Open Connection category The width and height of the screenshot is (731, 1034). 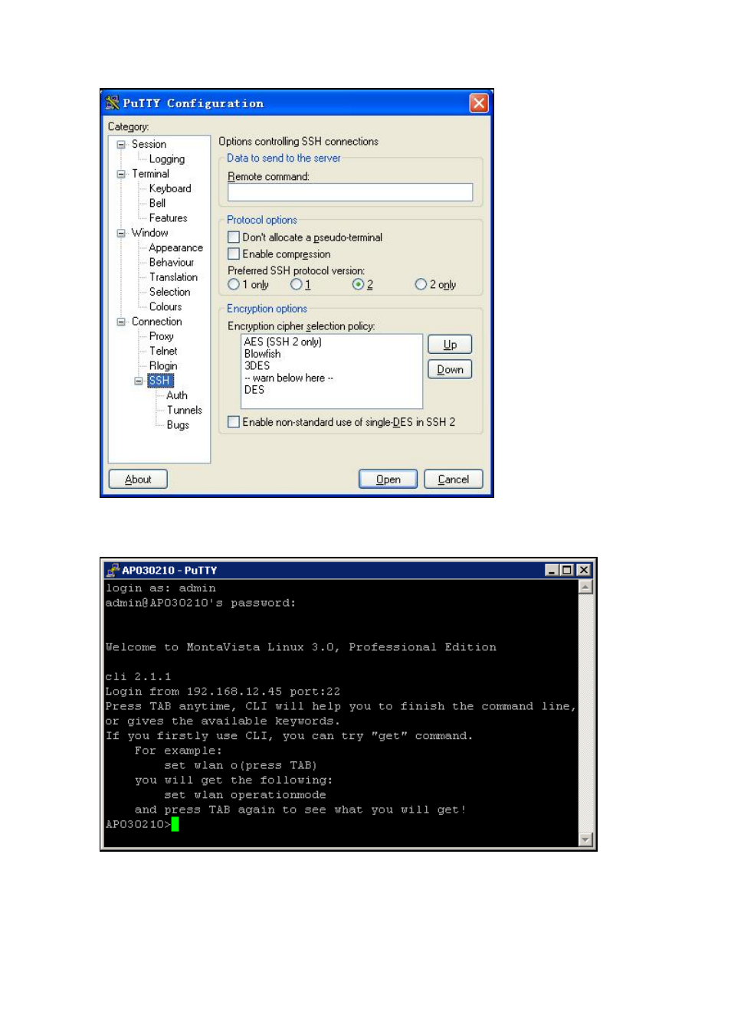tap(156, 322)
